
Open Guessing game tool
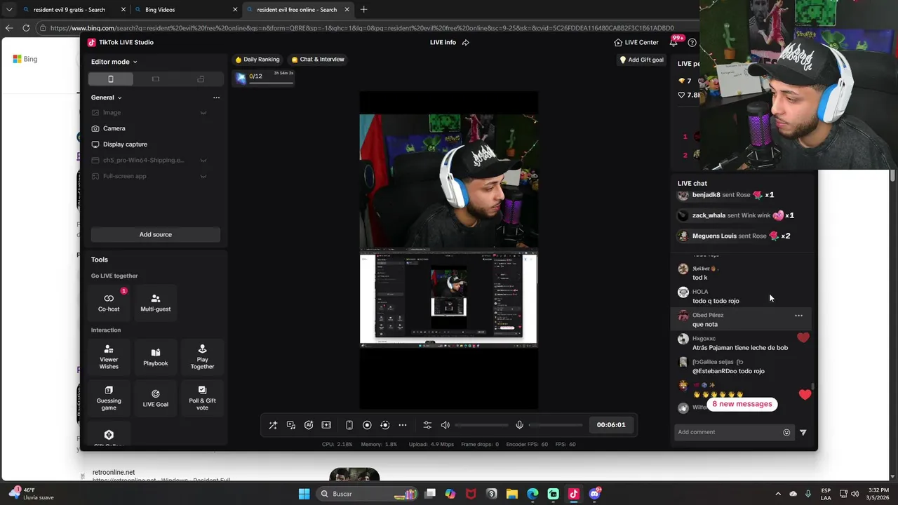tap(109, 398)
